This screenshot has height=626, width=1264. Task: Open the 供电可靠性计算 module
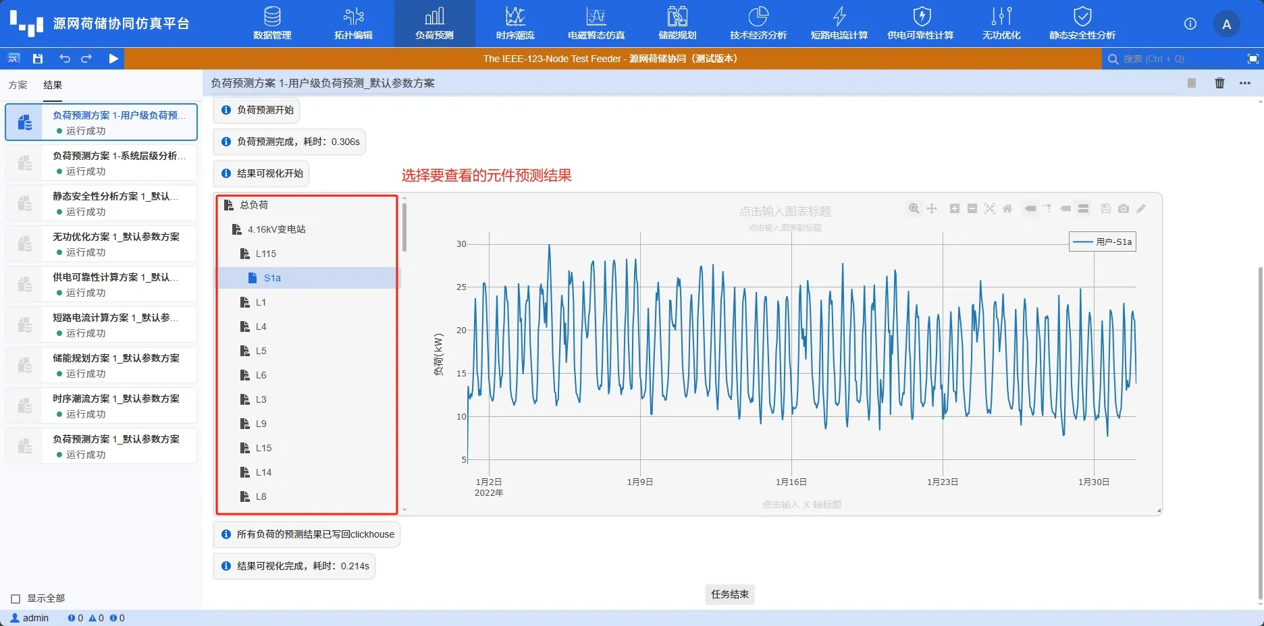tap(920, 23)
